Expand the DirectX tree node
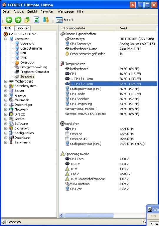 pyautogui.click(x=6, y=114)
